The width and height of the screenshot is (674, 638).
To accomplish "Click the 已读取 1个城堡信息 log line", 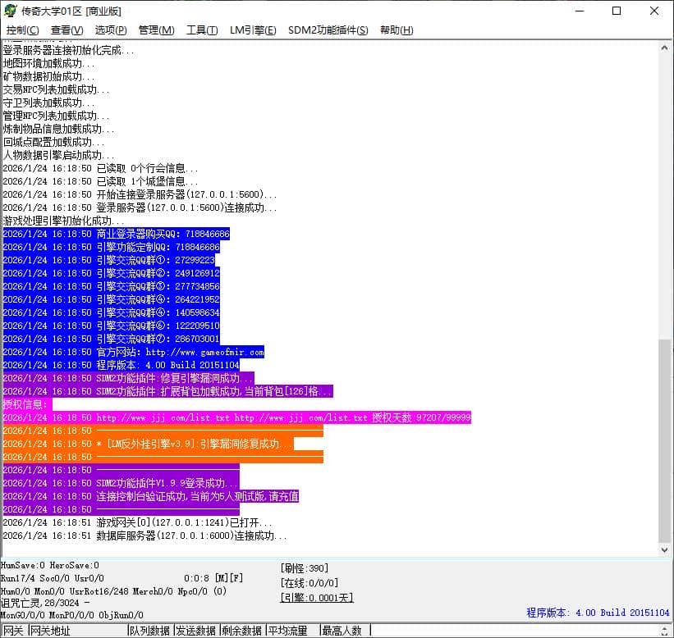I will [100, 181].
